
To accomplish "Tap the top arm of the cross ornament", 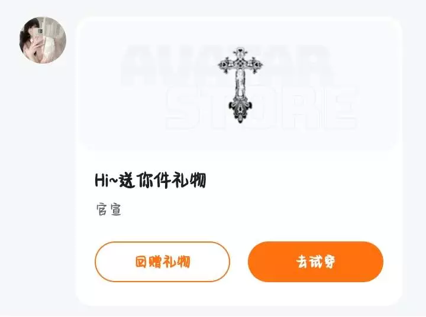I will click(240, 54).
